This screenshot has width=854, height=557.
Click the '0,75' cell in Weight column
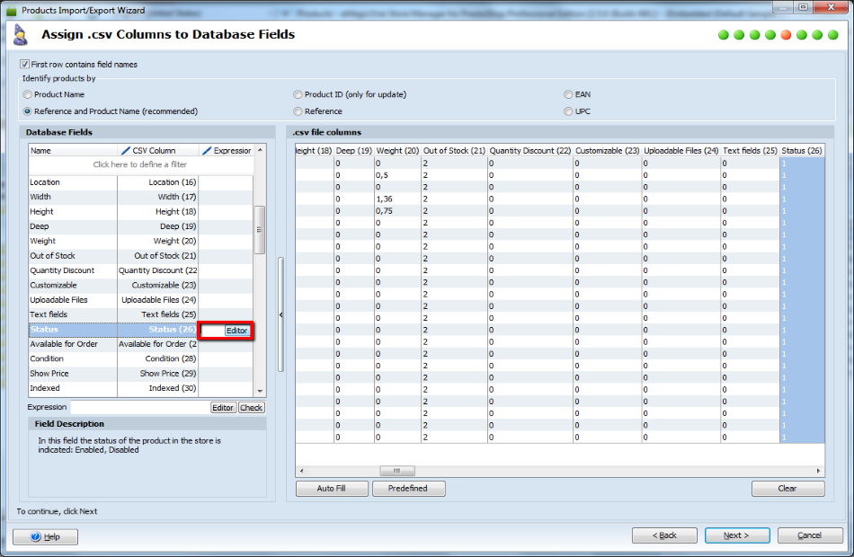[397, 211]
